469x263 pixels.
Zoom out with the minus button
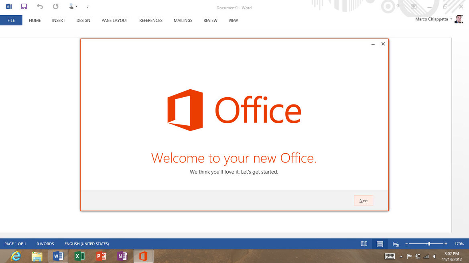click(406, 244)
